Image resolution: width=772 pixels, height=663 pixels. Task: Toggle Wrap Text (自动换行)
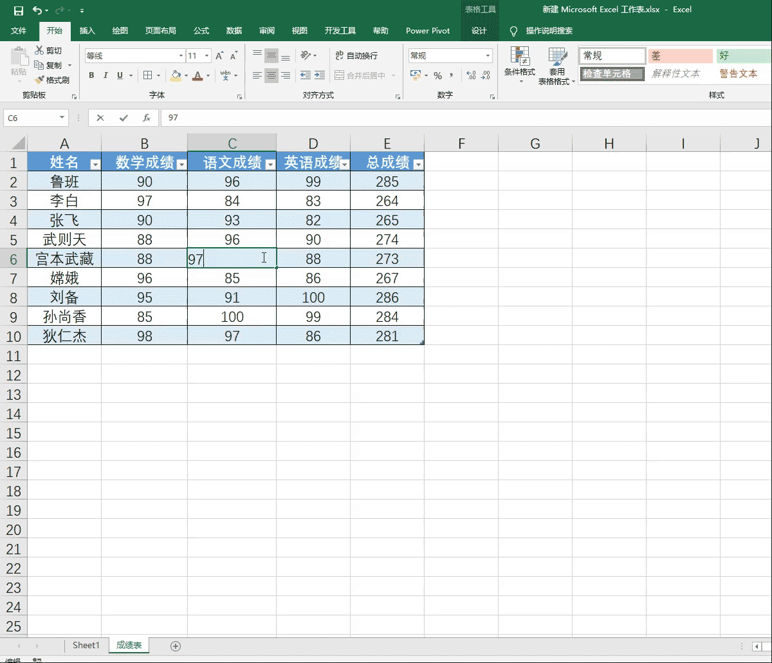point(356,56)
